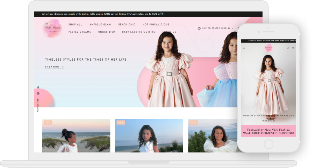The height and width of the screenshot is (168, 315).
Task: Open the middle sale product image
Action: pos(149,136)
